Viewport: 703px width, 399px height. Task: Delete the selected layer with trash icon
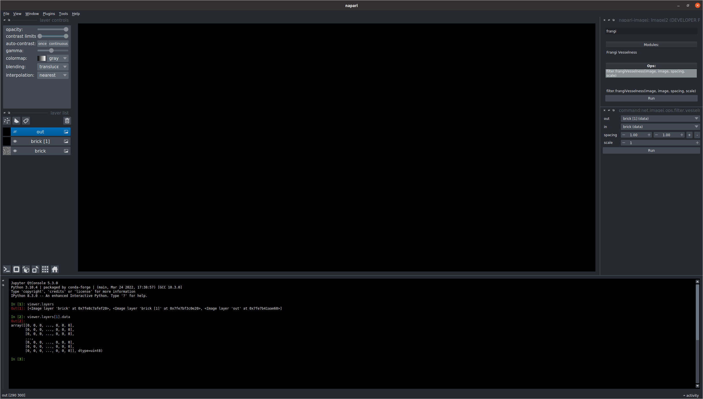67,121
